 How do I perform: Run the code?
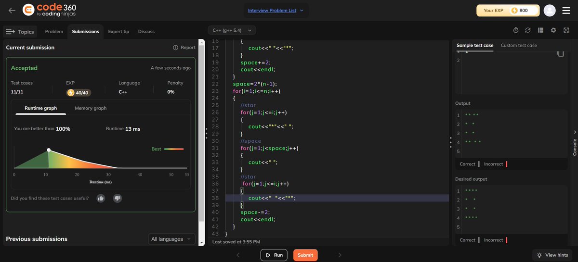274,255
